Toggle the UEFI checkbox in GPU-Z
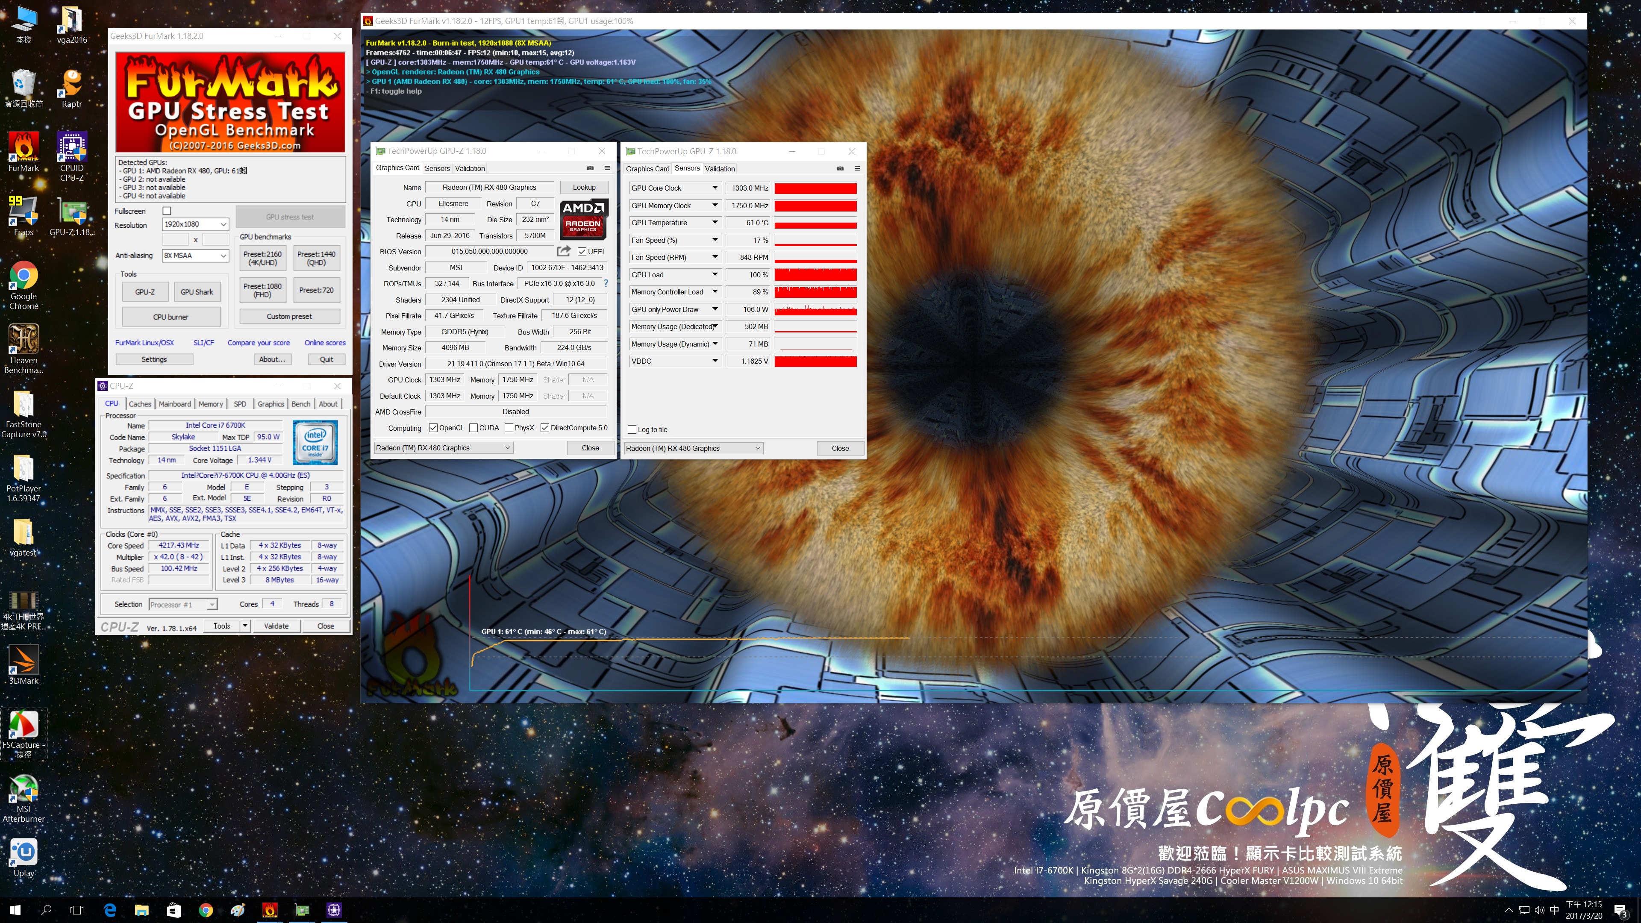The image size is (1641, 923). (x=582, y=252)
